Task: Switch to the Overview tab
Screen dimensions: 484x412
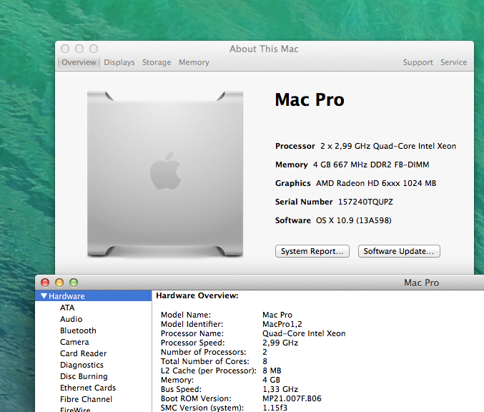Action: click(x=79, y=62)
